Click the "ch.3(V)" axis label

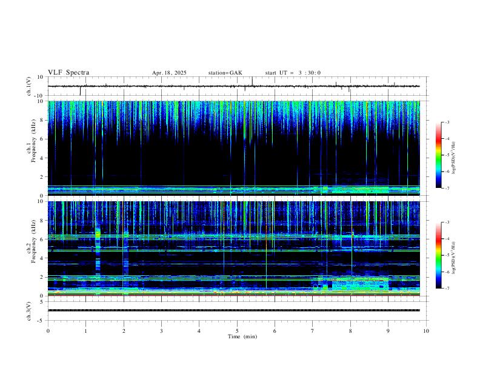[29, 312]
